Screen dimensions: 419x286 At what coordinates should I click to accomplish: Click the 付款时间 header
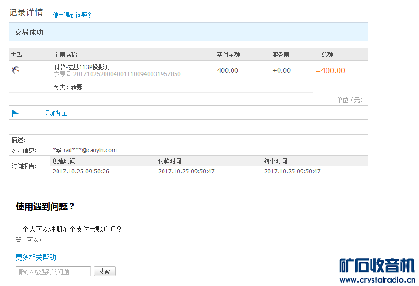pos(170,161)
